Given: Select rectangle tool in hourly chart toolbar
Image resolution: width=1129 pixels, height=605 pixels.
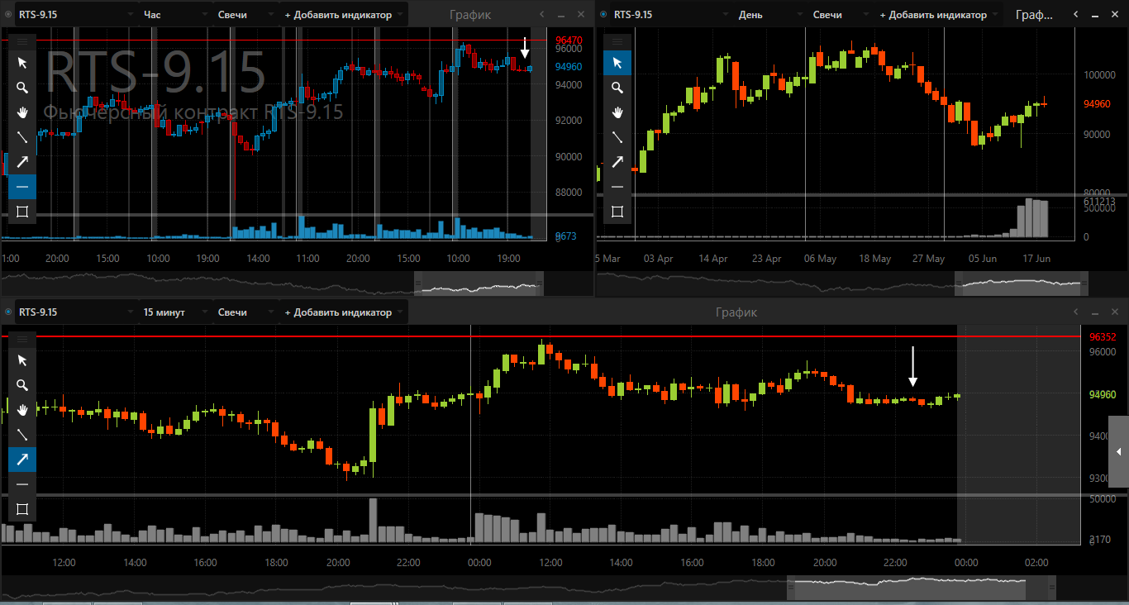Looking at the screenshot, I should click(22, 212).
